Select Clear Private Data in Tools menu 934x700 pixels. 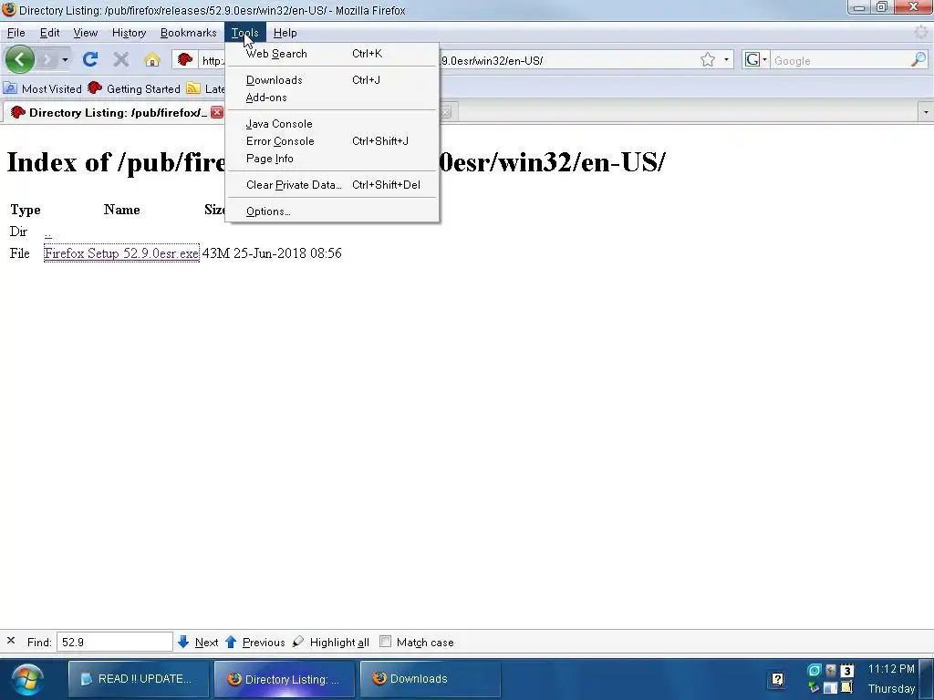[x=332, y=184]
